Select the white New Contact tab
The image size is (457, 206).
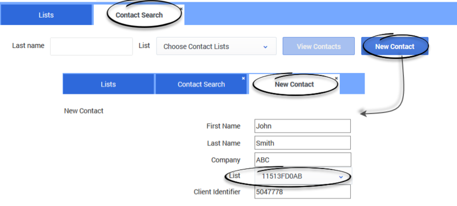click(294, 84)
